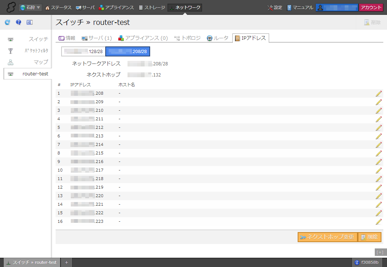Switch to the ルータ tab

point(218,38)
